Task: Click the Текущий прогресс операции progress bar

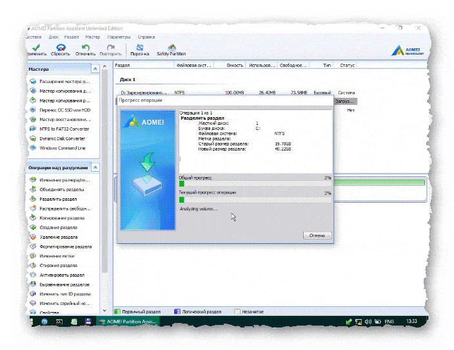Action: 255,199
